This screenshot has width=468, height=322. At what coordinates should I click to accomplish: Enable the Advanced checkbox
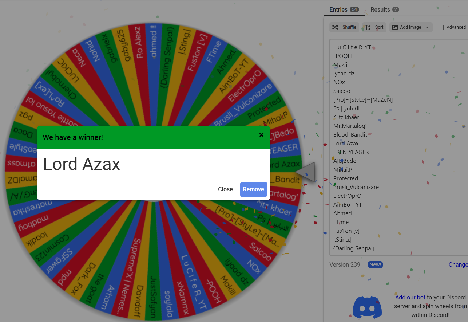click(x=441, y=27)
